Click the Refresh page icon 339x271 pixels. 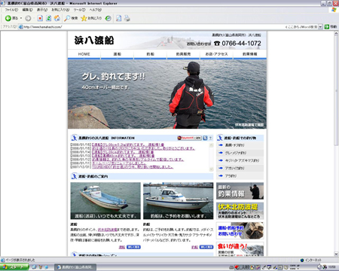click(x=49, y=18)
